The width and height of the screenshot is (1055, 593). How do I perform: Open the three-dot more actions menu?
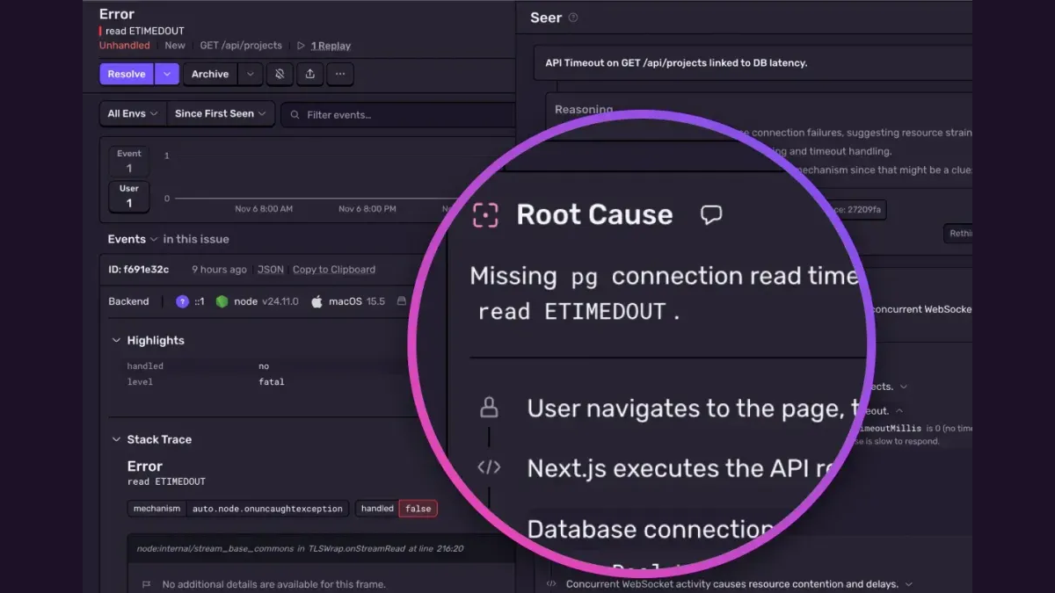[340, 75]
